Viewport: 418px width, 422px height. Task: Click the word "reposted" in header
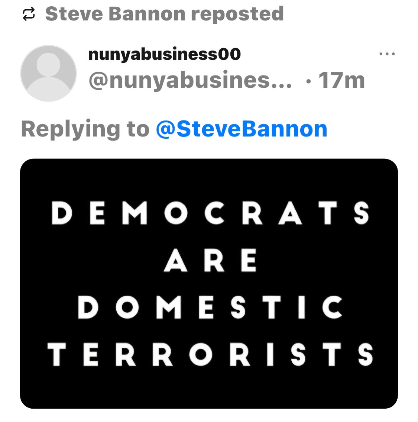coord(237,14)
